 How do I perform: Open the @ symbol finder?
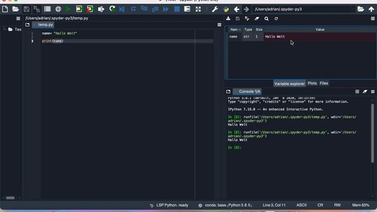[58, 9]
